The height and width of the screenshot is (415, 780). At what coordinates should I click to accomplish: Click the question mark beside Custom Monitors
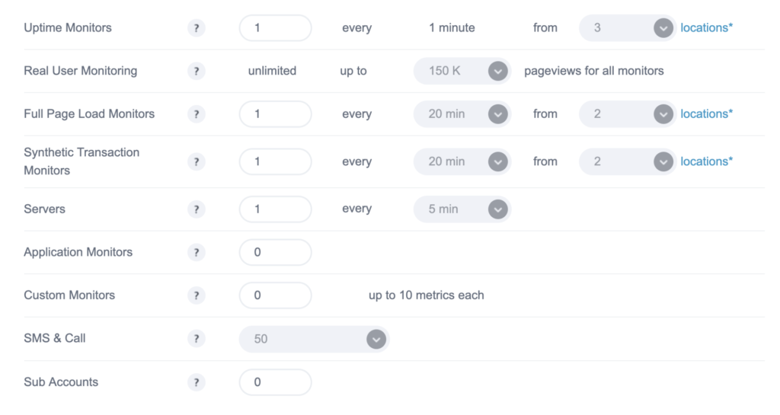point(197,295)
